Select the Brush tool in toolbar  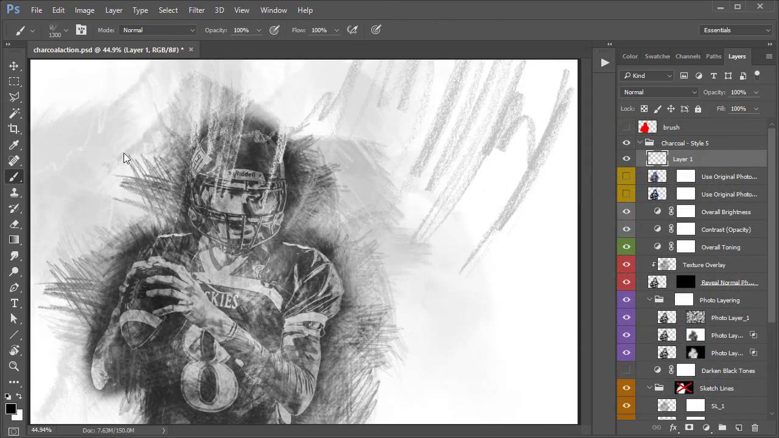click(x=14, y=177)
